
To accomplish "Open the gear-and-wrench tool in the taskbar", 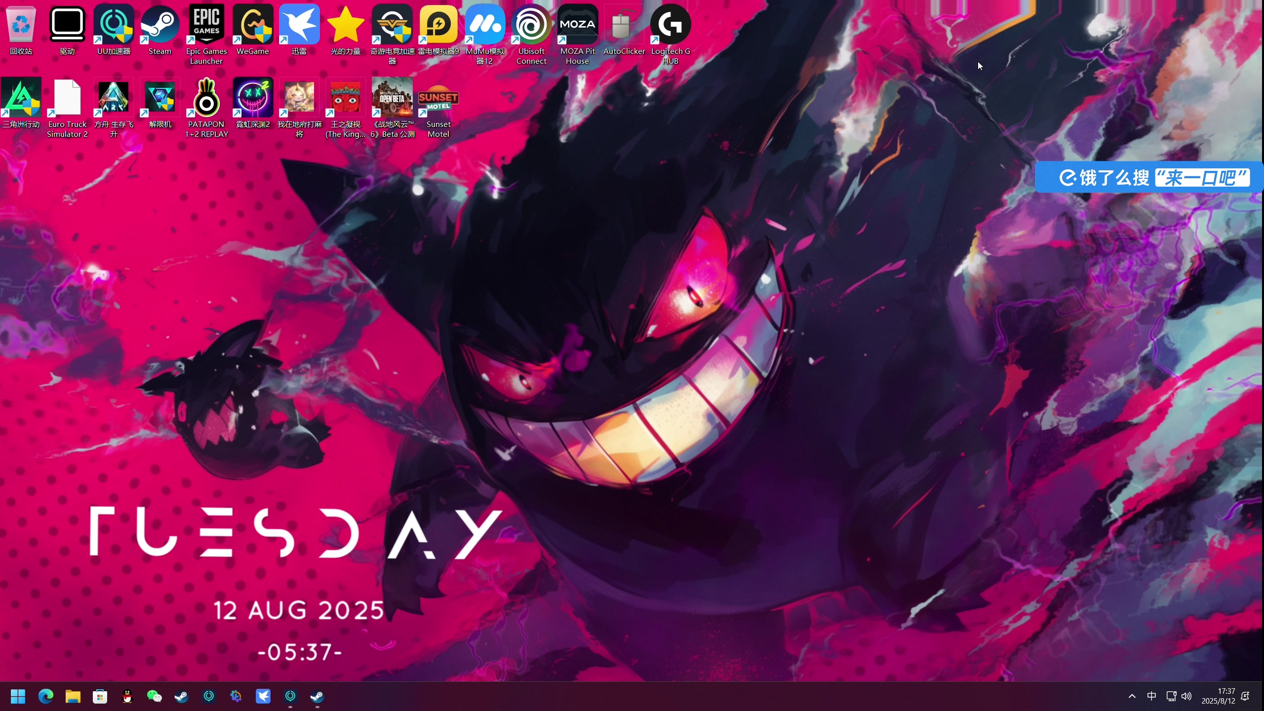I will pos(236,697).
